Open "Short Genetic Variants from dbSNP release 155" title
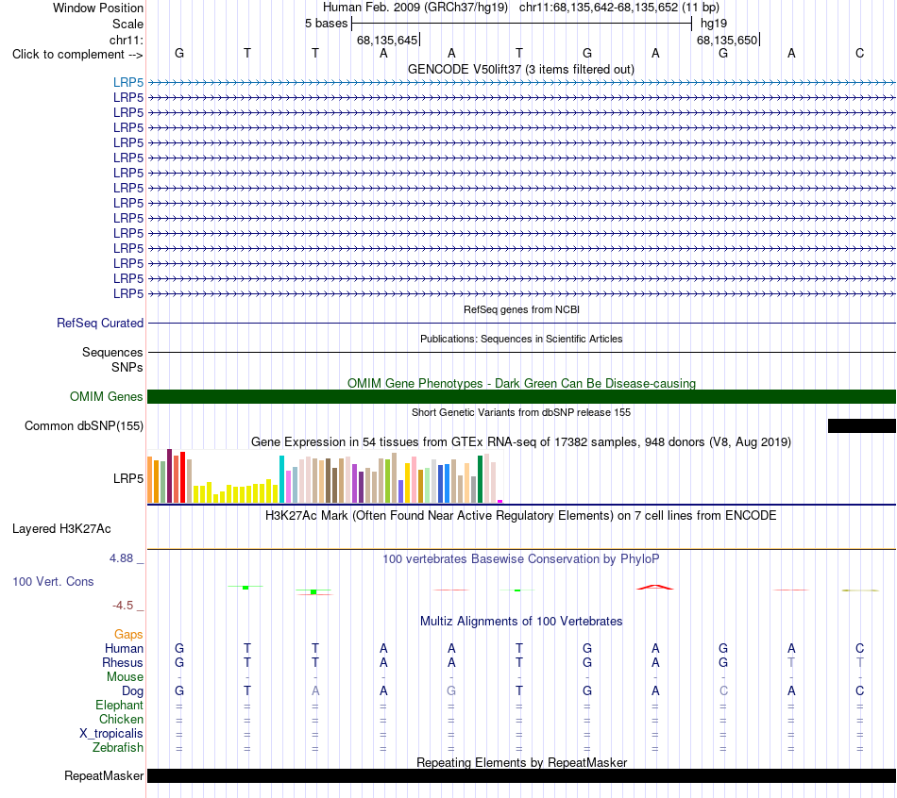This screenshot has width=897, height=798. click(521, 412)
